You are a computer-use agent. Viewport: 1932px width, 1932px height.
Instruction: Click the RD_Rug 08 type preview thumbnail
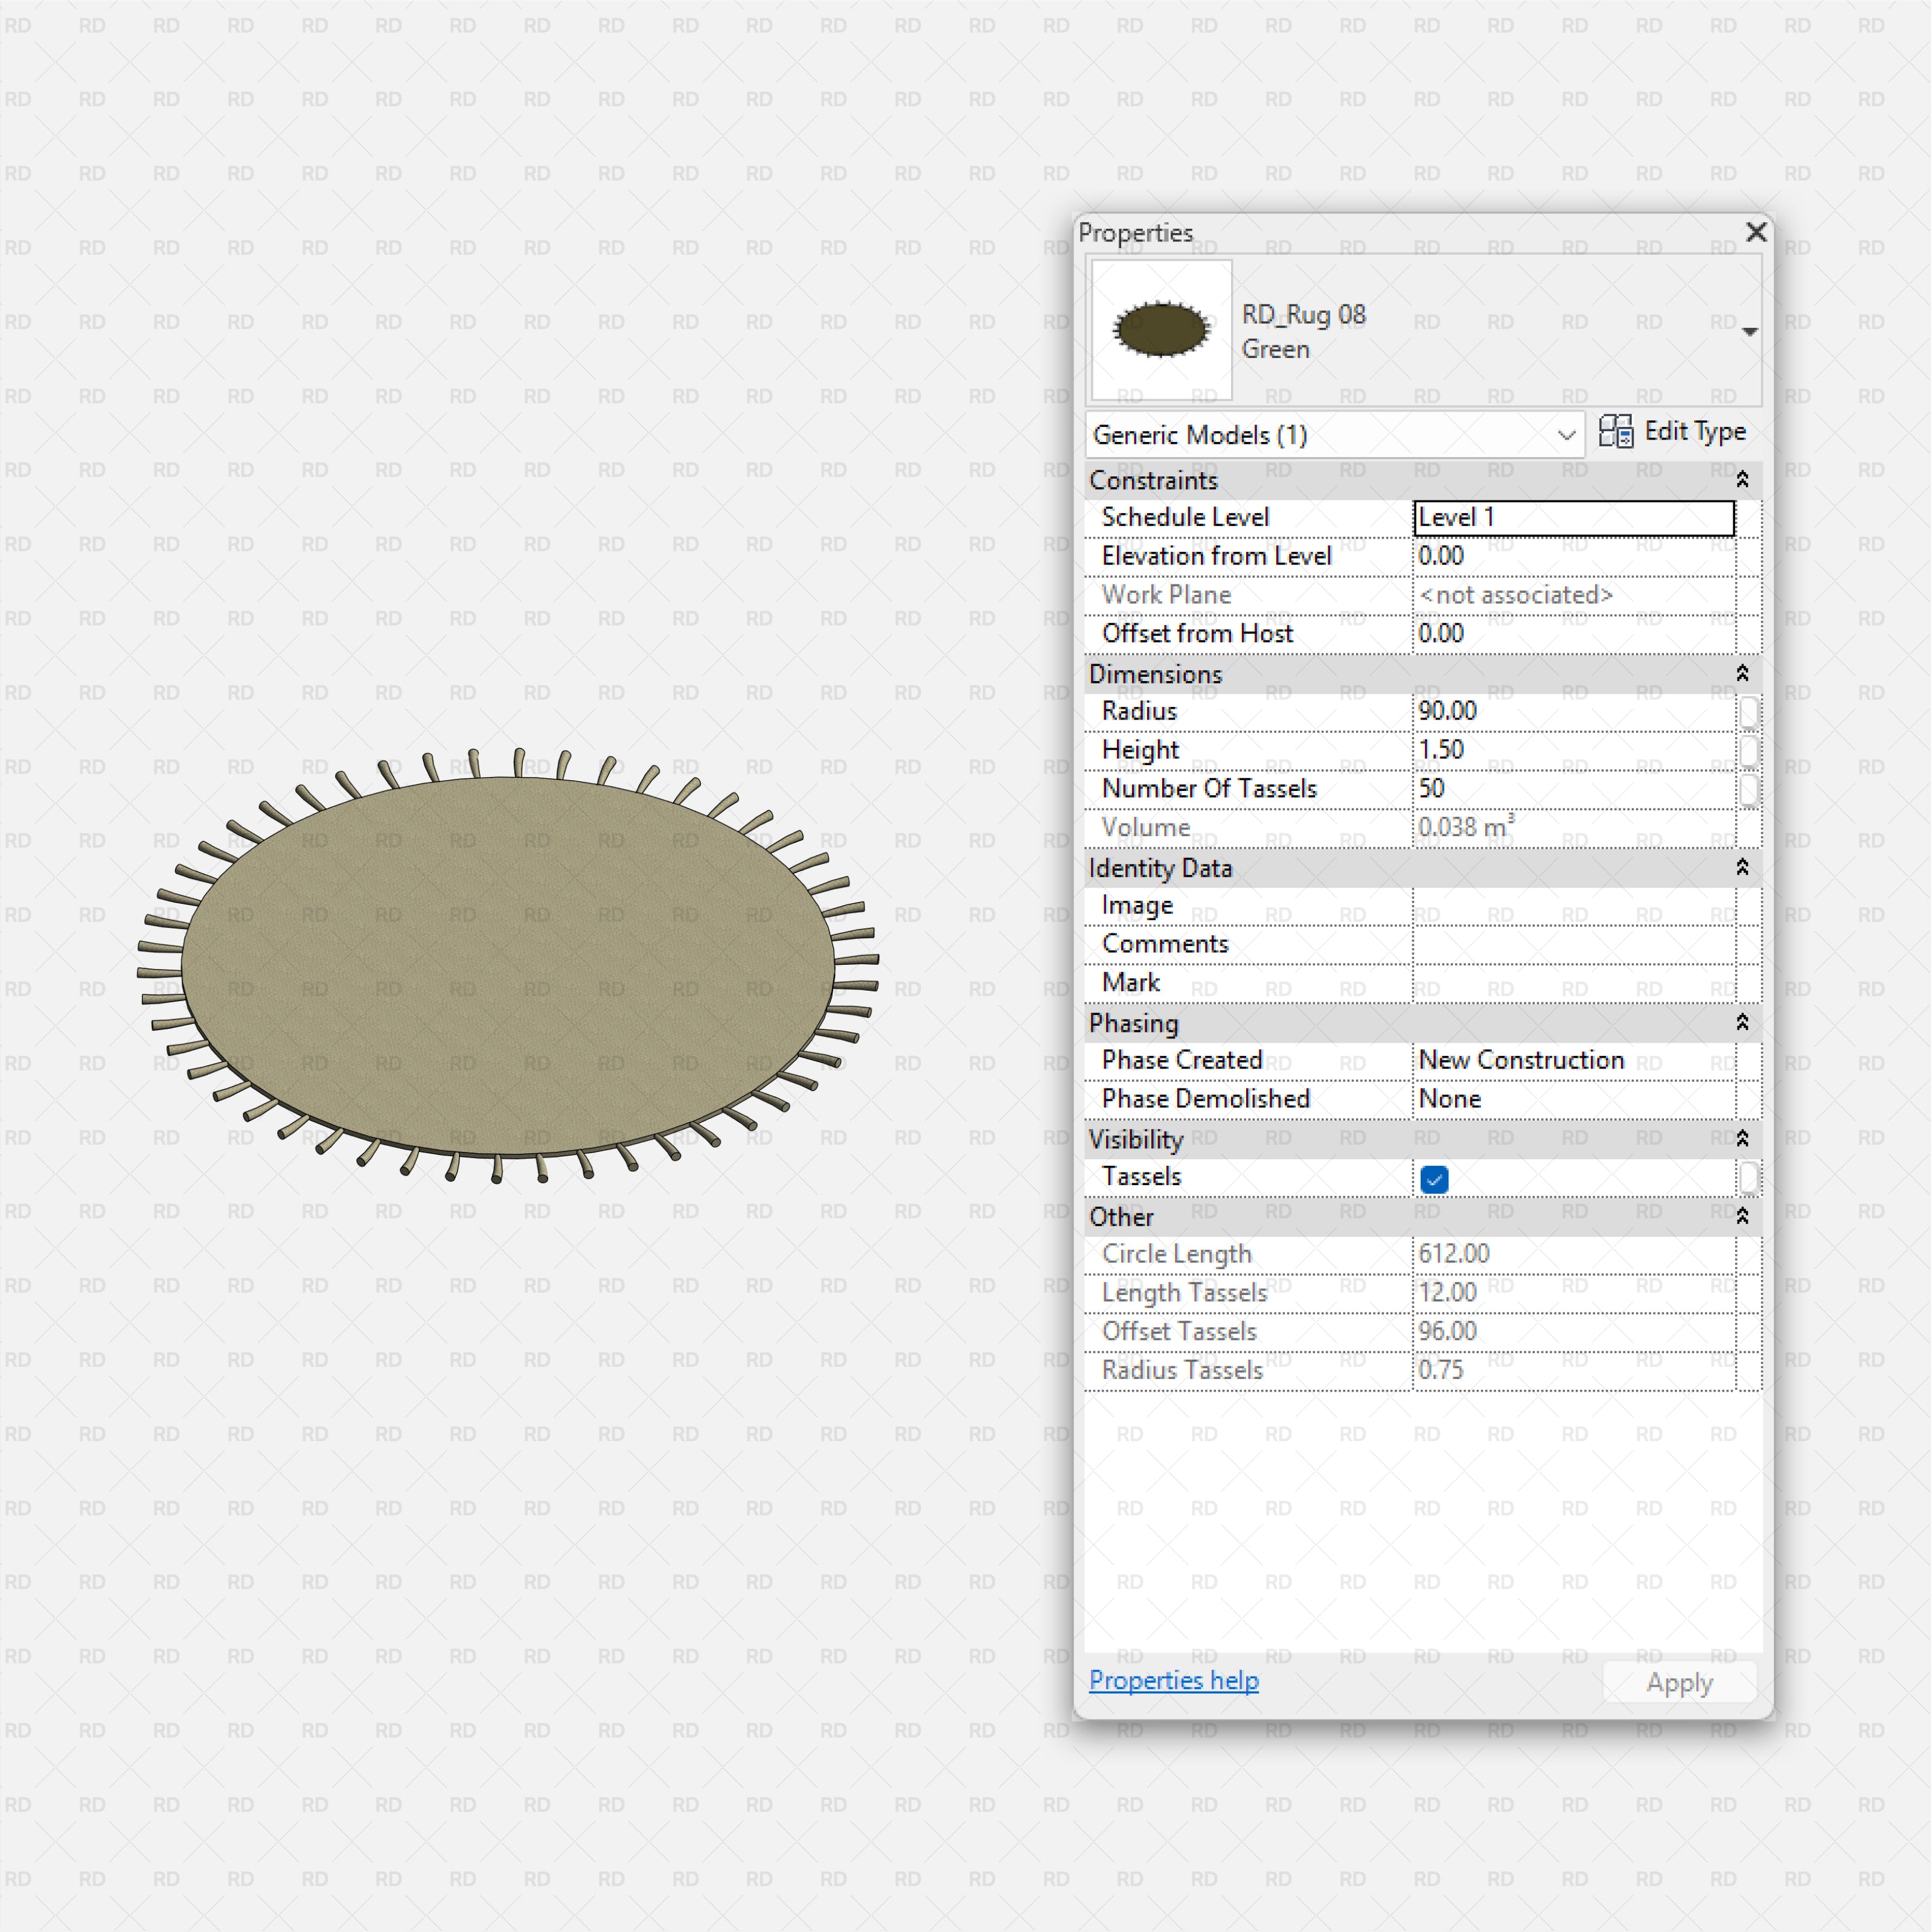click(1161, 329)
